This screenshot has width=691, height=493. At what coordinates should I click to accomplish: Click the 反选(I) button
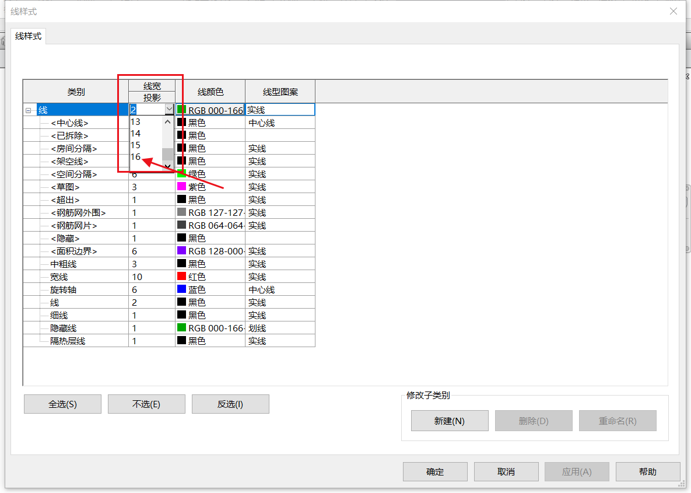point(230,404)
